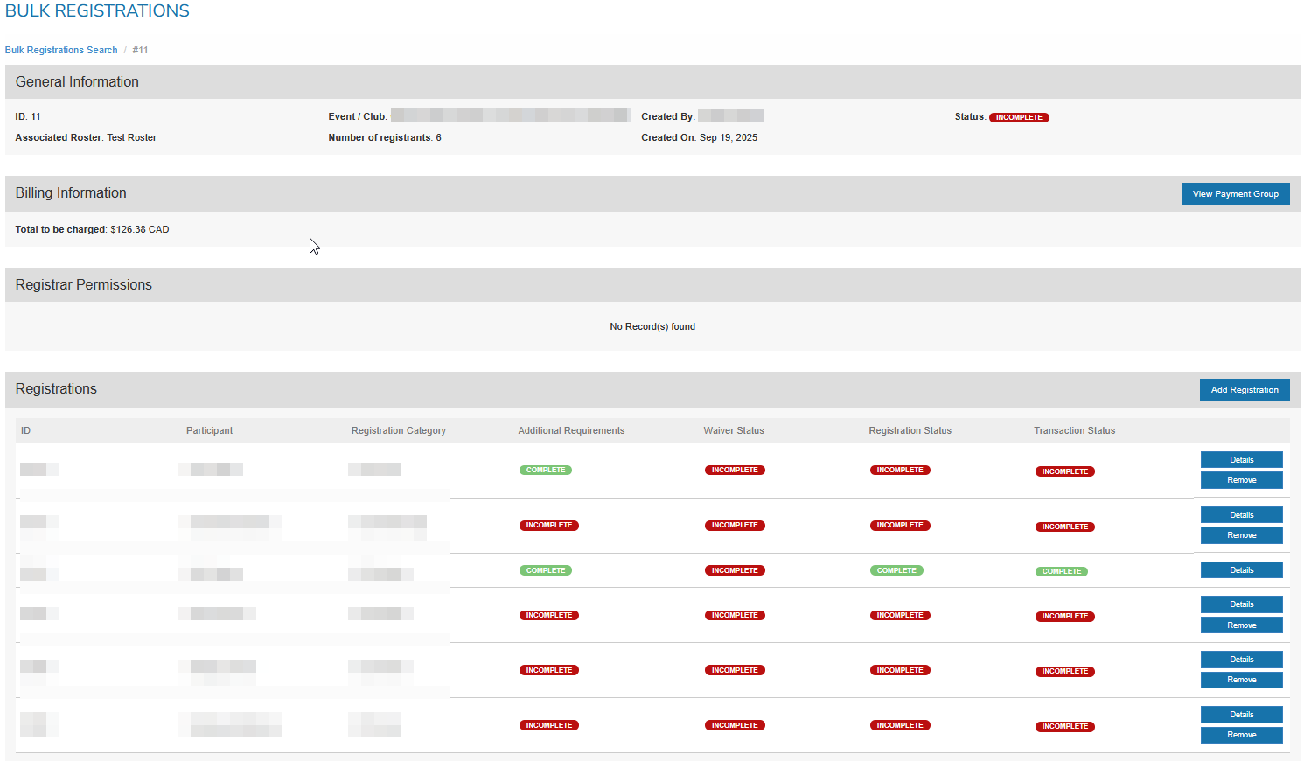The height and width of the screenshot is (761, 1304).
Task: Open Details for the fifth registration row
Action: [1241, 660]
